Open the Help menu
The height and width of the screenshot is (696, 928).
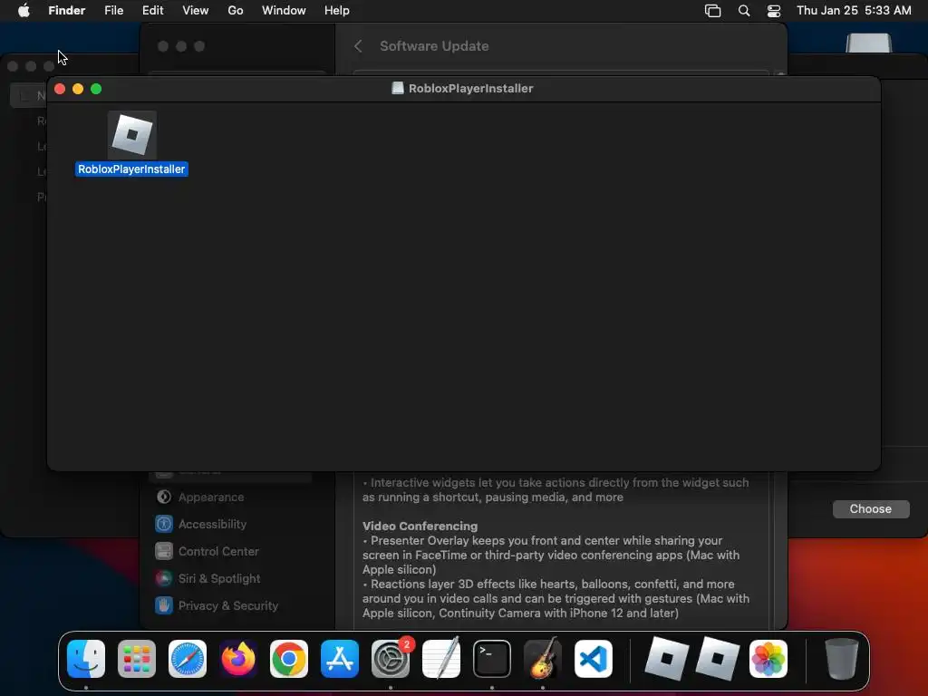[337, 11]
